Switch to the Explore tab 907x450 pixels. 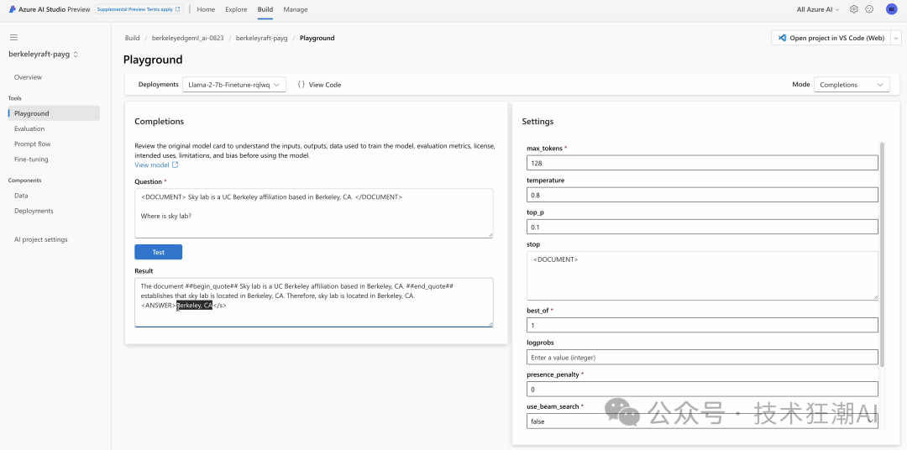236,9
